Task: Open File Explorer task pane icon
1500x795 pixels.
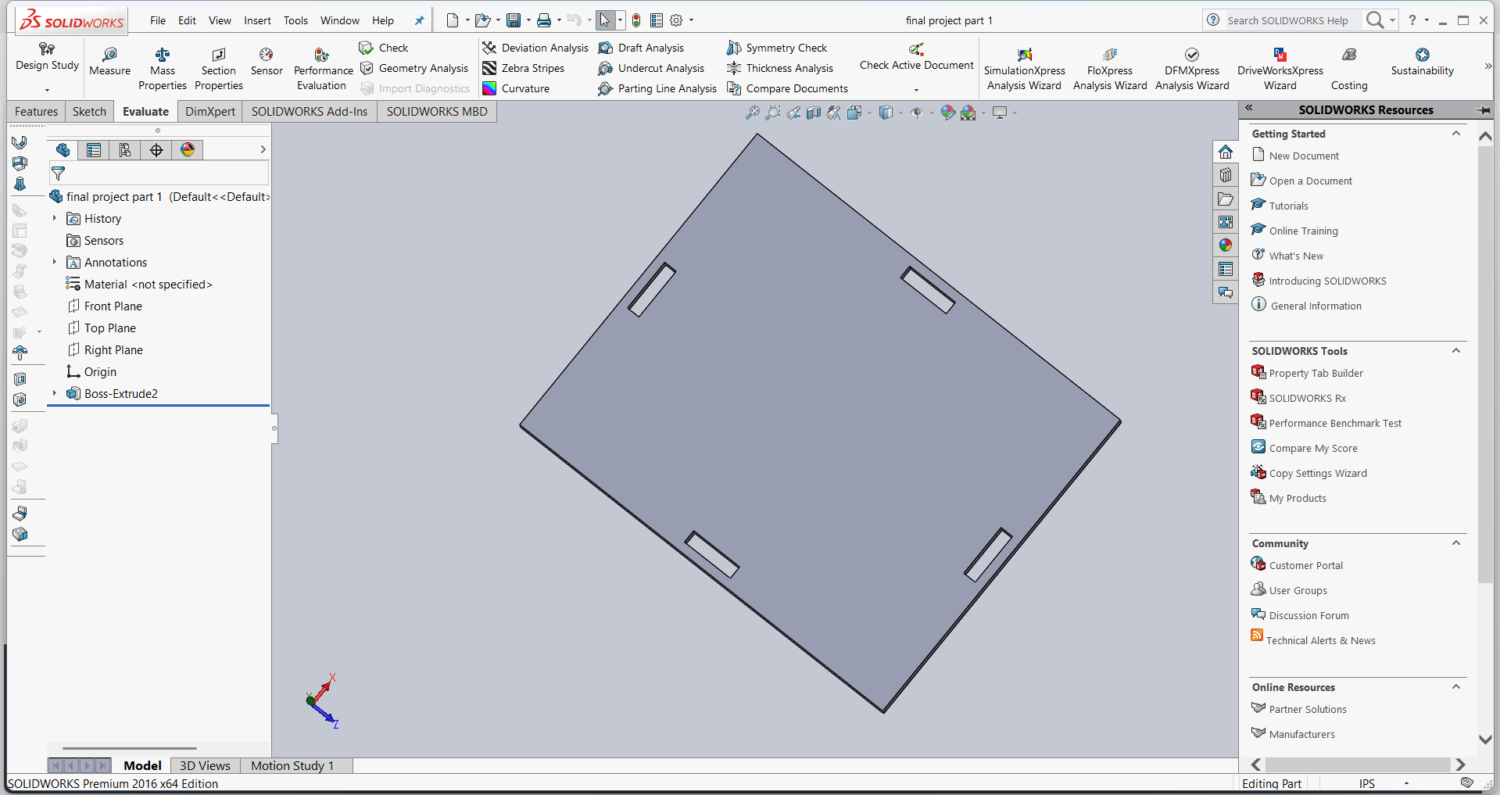Action: [1226, 199]
